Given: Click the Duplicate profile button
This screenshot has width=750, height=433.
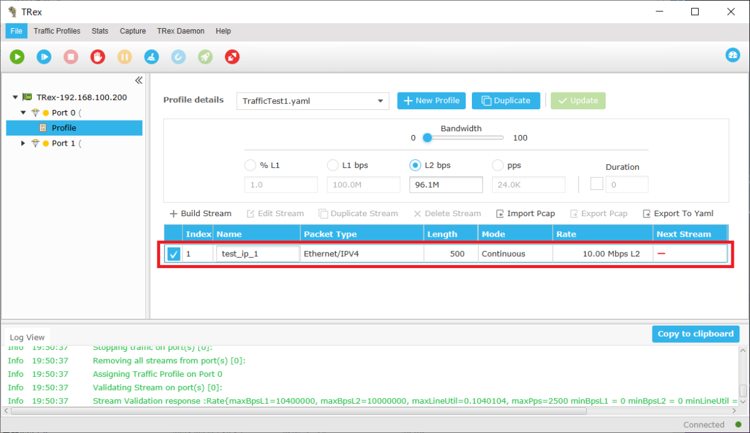Looking at the screenshot, I should (x=506, y=101).
